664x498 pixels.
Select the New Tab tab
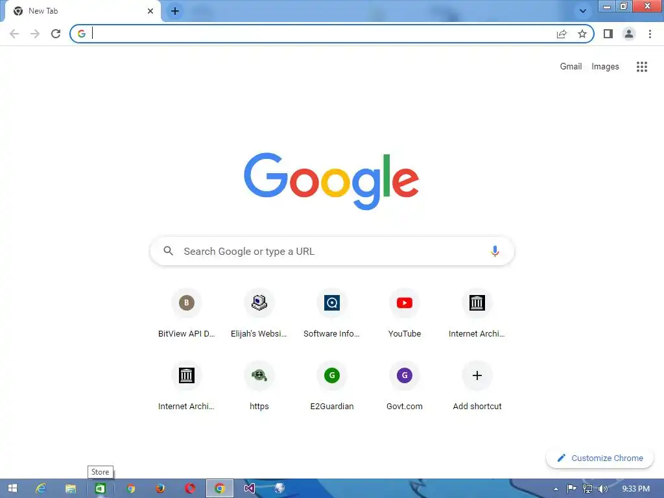click(x=82, y=11)
